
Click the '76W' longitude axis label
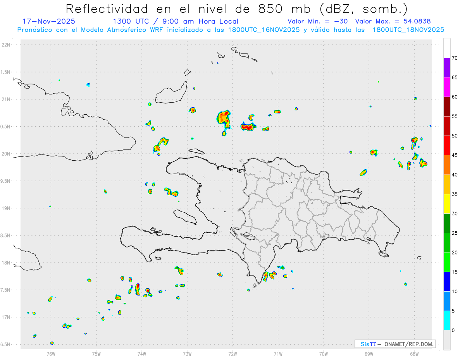(x=51, y=354)
